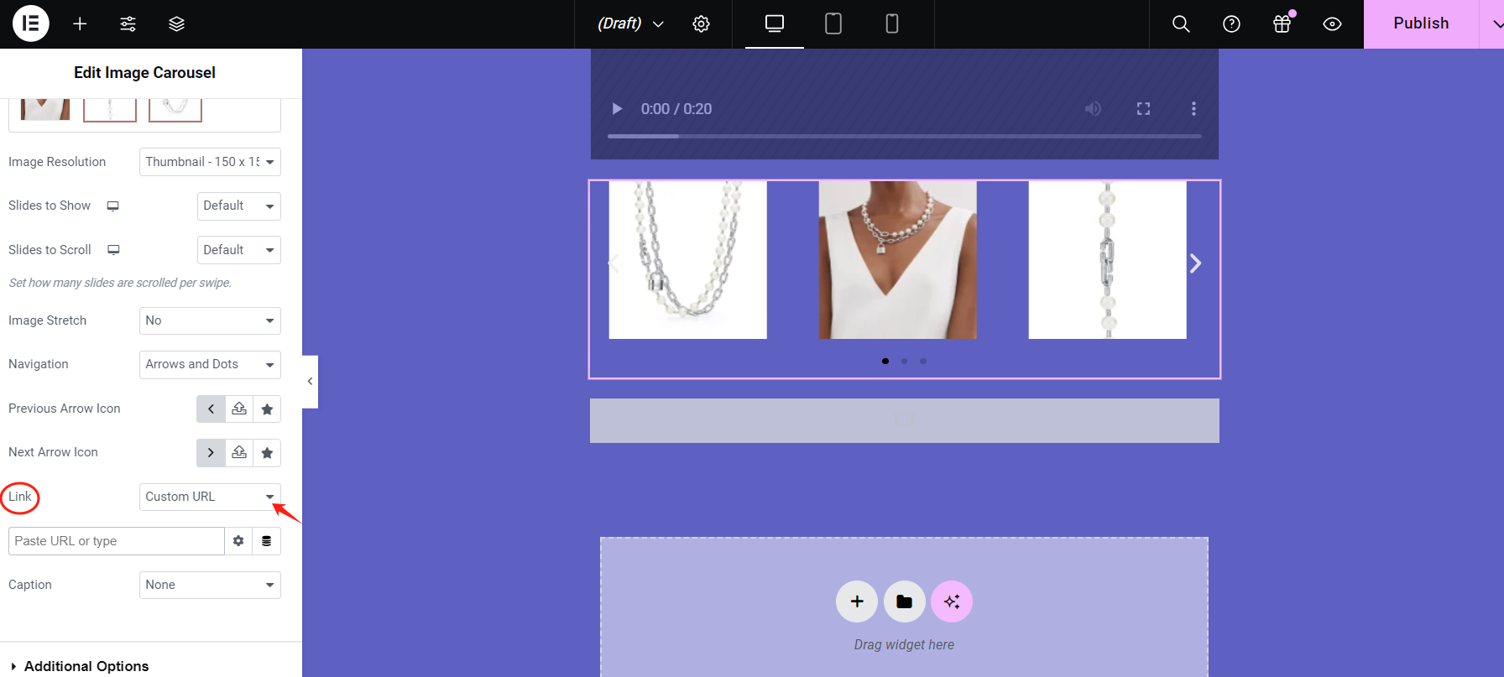The height and width of the screenshot is (677, 1504).
Task: Click the Paste URL input field
Action: tap(117, 541)
